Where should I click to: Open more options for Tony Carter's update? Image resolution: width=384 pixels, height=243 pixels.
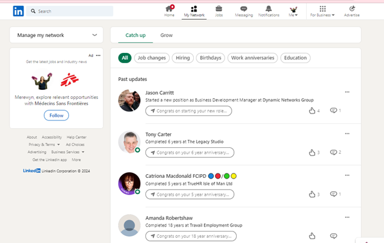347,134
